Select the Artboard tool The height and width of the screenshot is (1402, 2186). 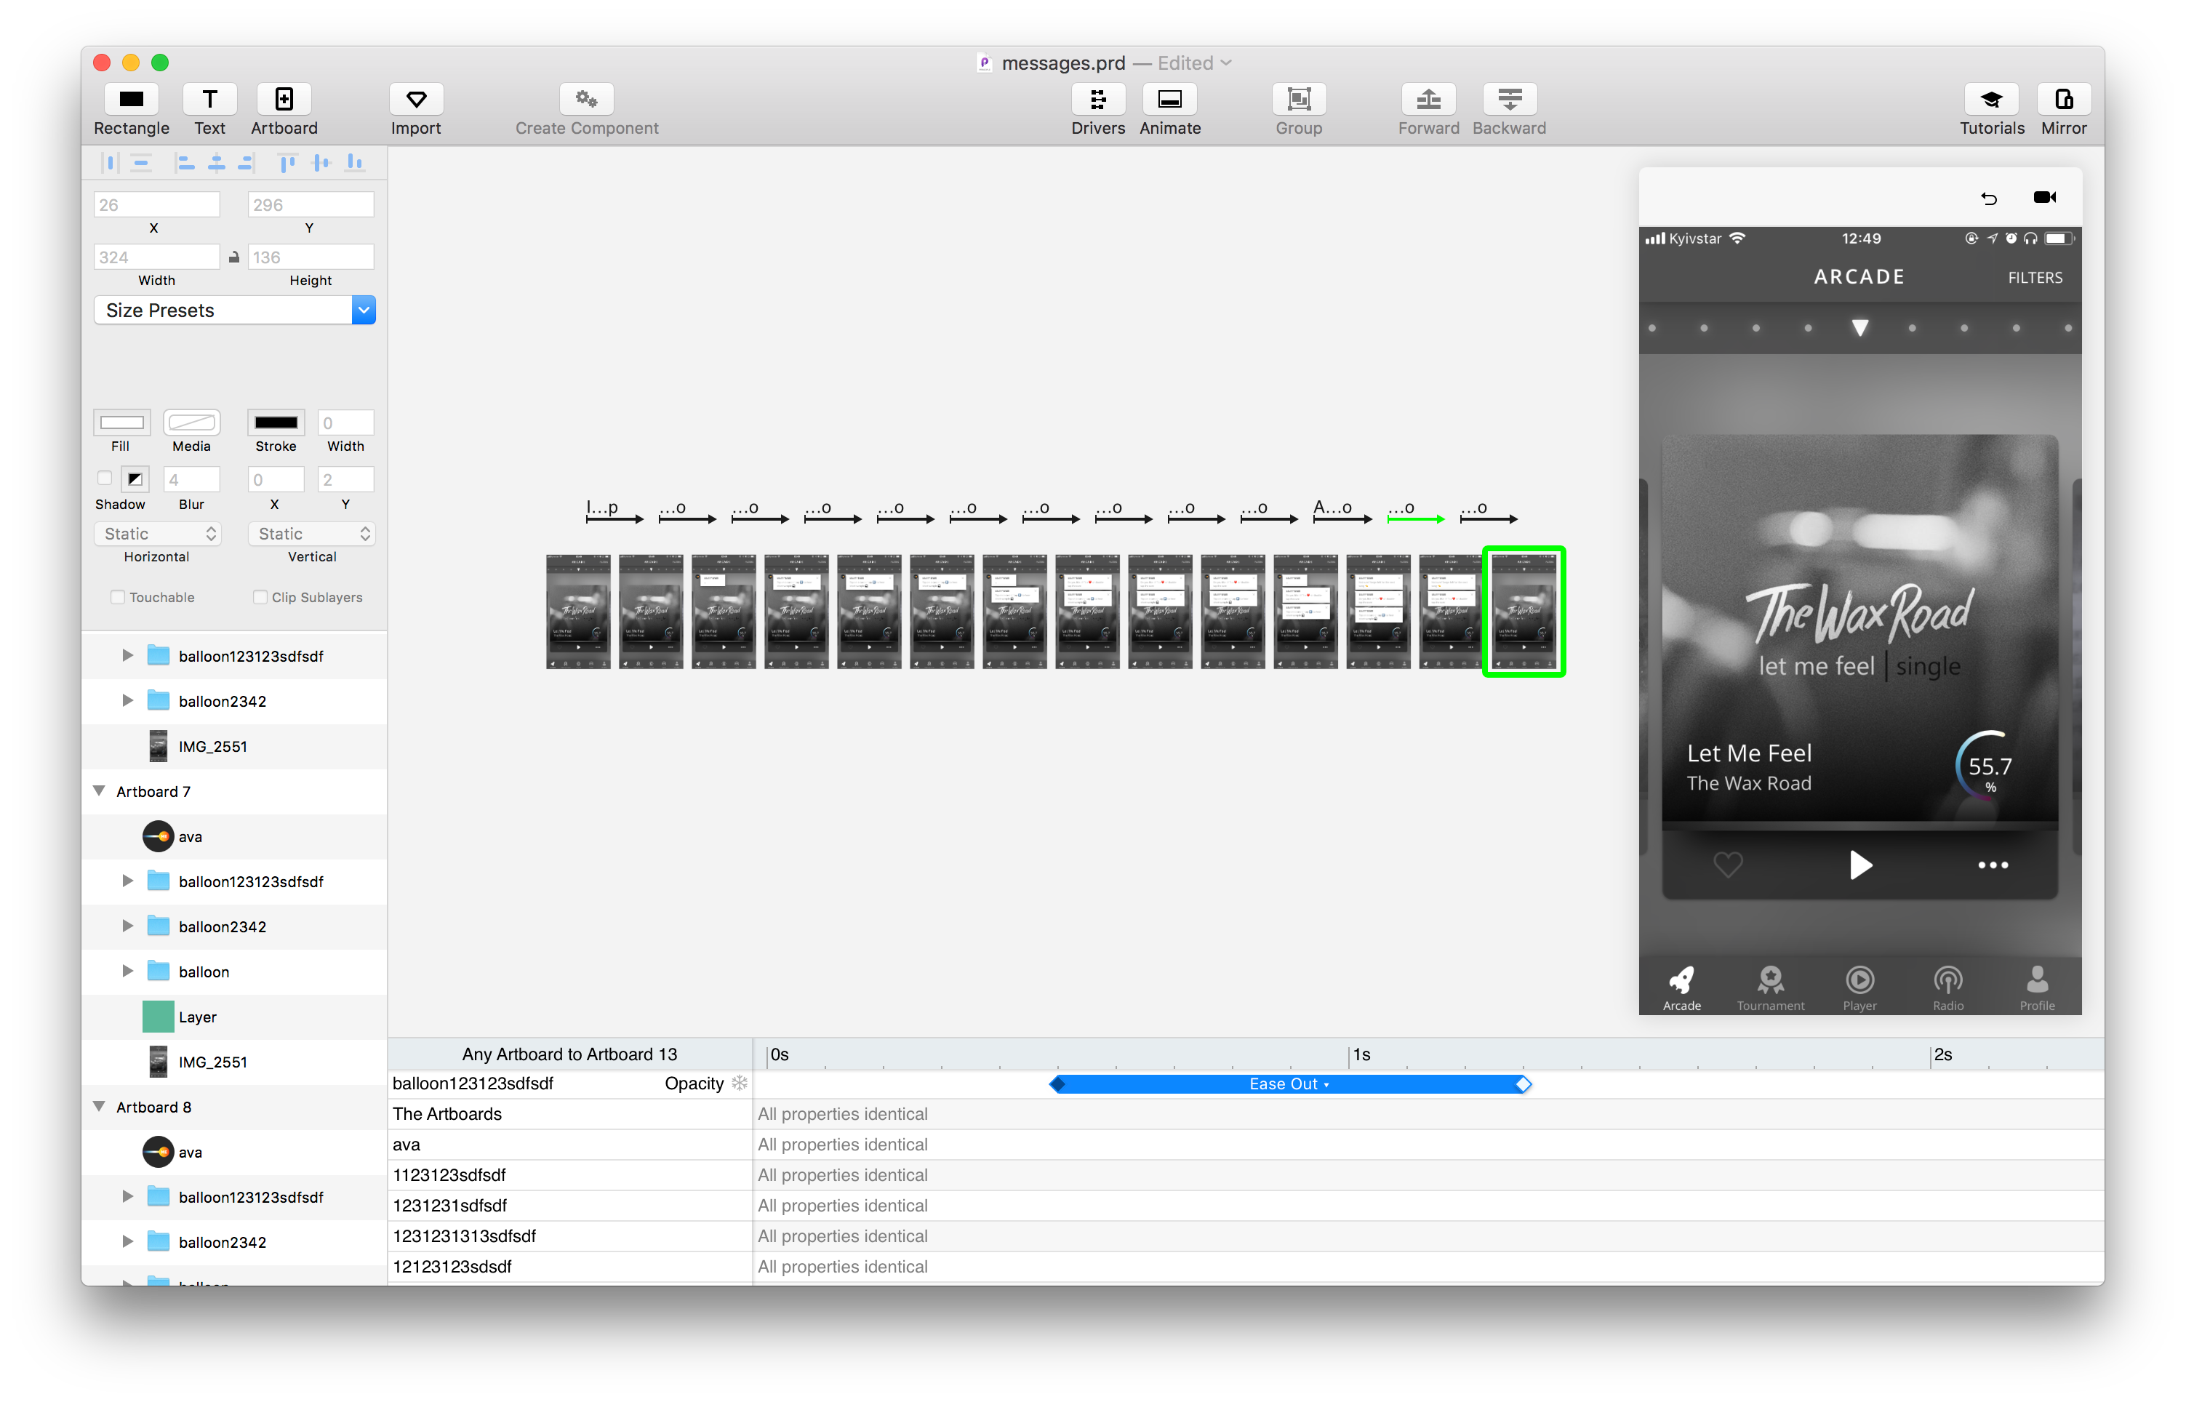284,98
